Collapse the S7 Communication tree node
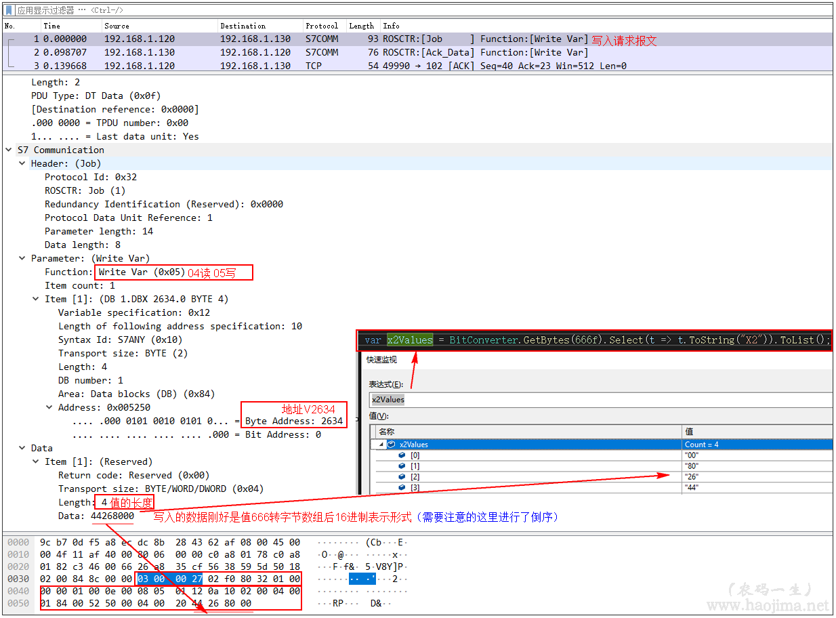836x618 pixels. [x=8, y=150]
